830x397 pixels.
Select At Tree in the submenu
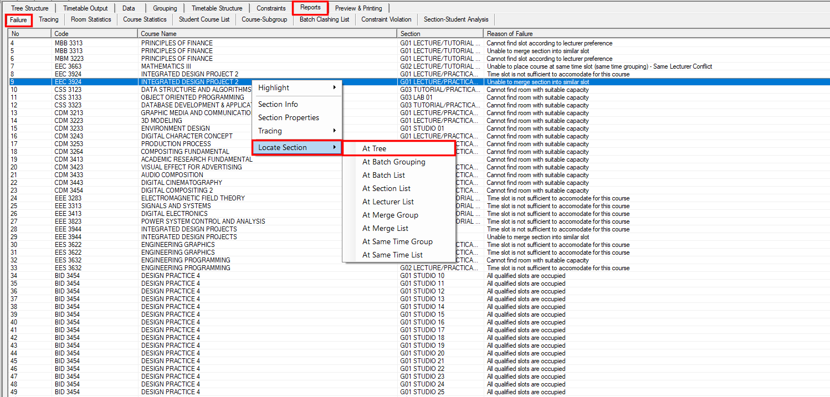pyautogui.click(x=399, y=148)
